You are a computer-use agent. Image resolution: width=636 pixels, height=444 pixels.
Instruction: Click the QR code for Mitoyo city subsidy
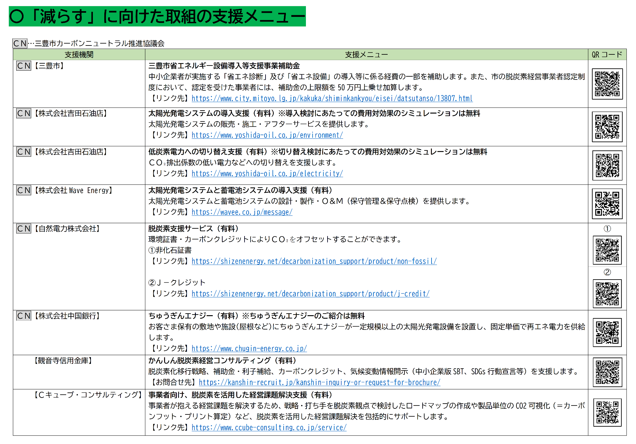coord(607,84)
